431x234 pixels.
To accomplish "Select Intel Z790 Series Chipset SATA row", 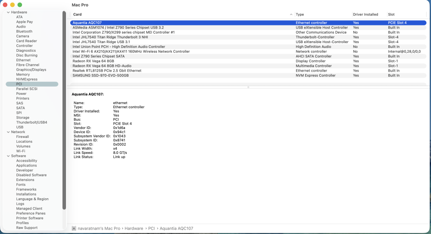I will 248,56.
